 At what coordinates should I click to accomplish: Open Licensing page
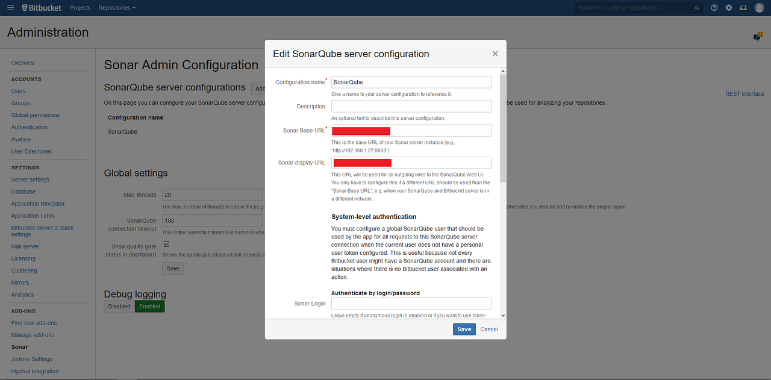point(23,258)
